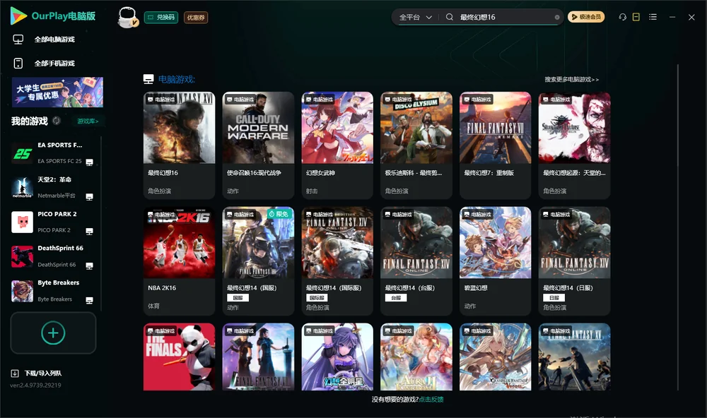The width and height of the screenshot is (707, 418).
Task: Open the NBA 2K16 game card
Action: point(179,261)
